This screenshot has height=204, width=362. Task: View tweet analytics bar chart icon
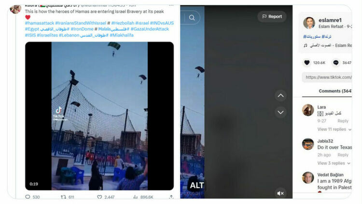[136, 197]
